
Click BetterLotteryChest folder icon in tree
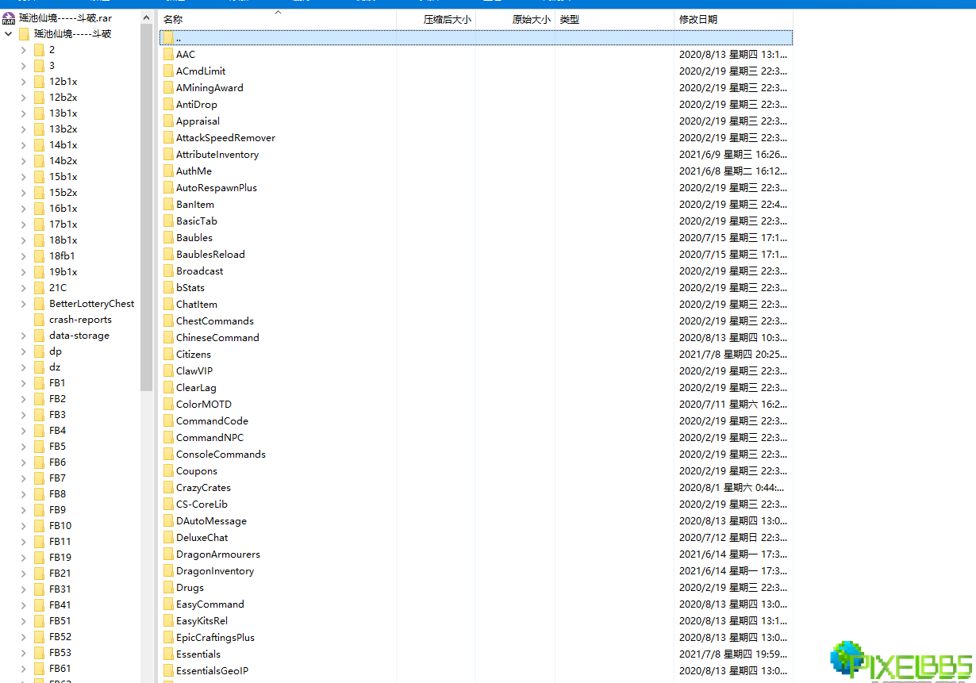(39, 303)
